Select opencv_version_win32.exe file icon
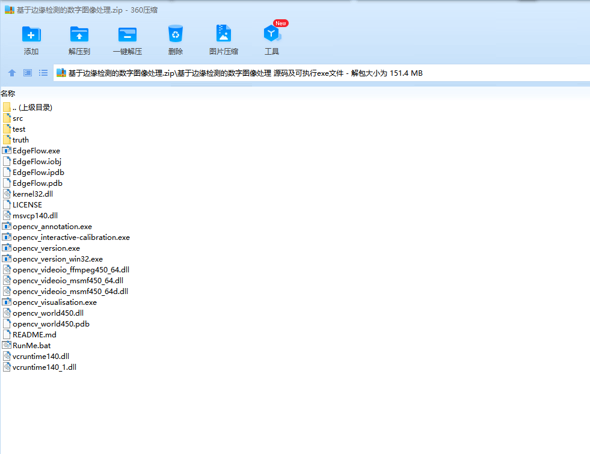Viewport: 590px width, 454px height. tap(7, 259)
